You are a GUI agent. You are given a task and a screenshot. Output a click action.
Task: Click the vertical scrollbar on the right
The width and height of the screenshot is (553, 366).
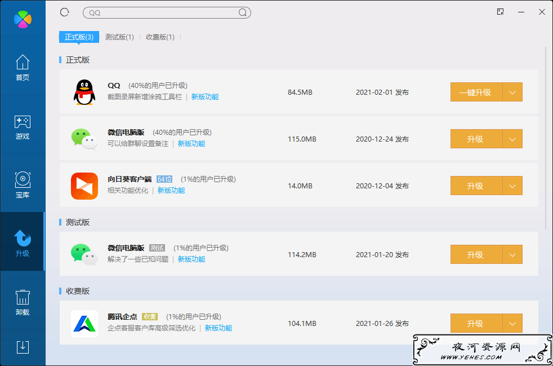click(546, 138)
